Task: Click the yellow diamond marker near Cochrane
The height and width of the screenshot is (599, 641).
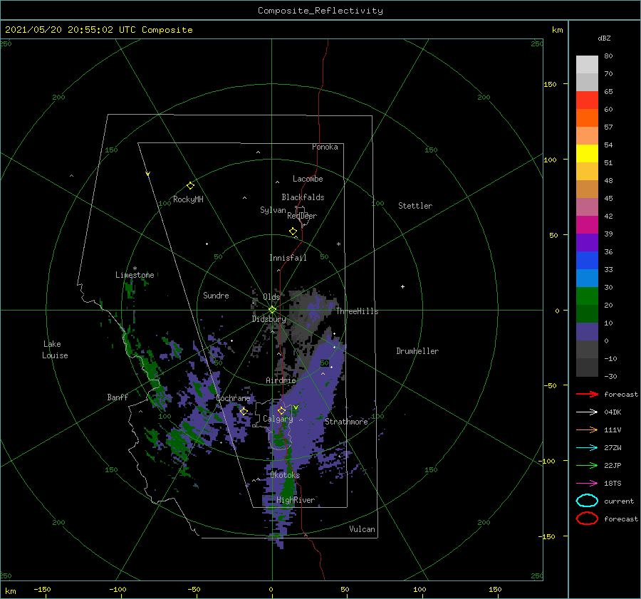Action: click(x=244, y=411)
